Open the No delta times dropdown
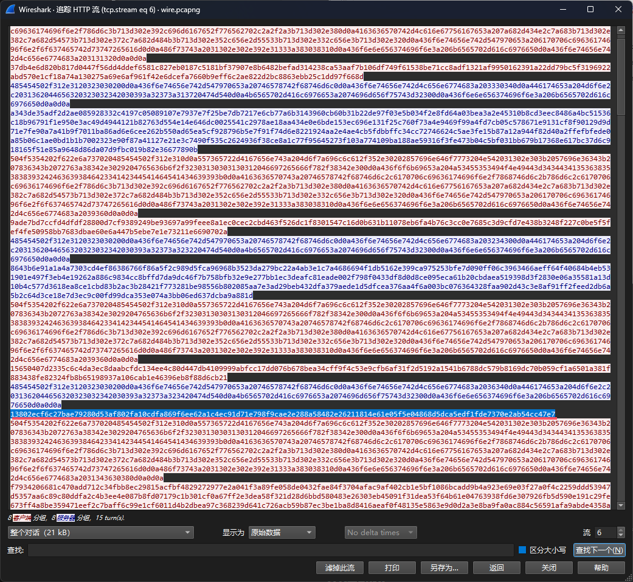Image resolution: width=633 pixels, height=582 pixels. tap(380, 532)
